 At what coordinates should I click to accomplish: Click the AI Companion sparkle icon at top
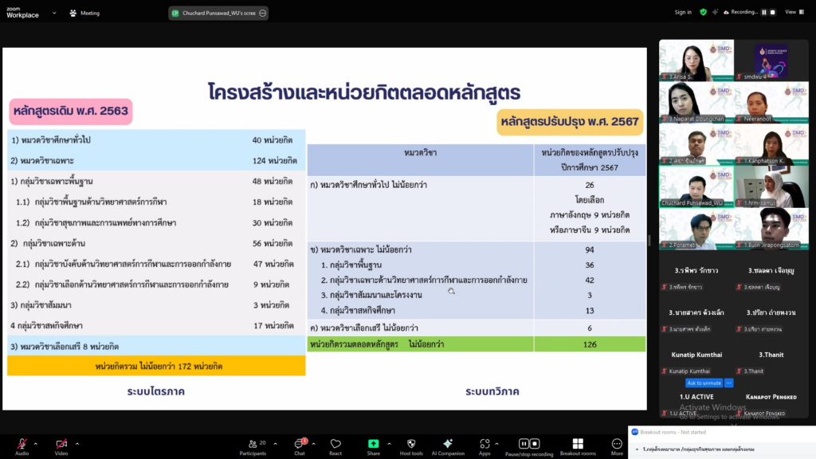715,12
